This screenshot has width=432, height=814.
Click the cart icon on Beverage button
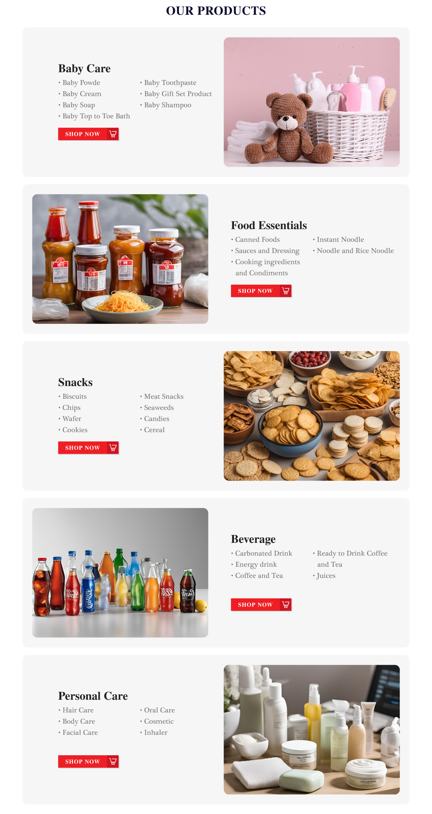(x=286, y=605)
